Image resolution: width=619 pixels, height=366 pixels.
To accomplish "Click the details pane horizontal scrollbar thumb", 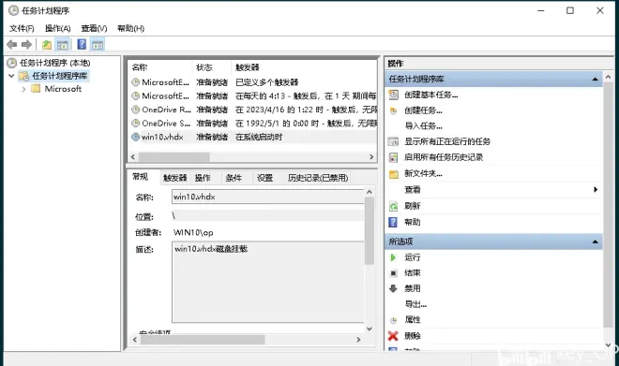I will click(x=203, y=340).
